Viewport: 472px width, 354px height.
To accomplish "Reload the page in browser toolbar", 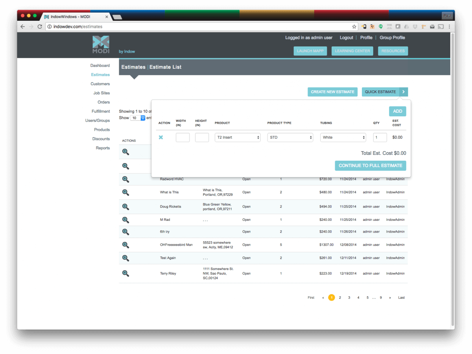I will (x=40, y=27).
